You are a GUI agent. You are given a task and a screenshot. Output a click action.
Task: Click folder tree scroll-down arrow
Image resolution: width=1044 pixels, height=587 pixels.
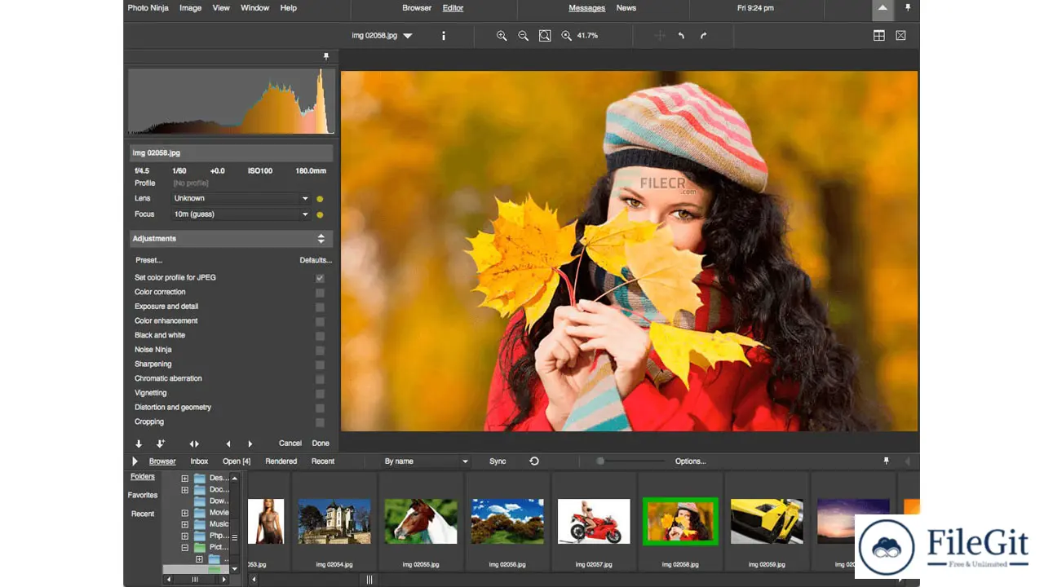pos(235,569)
